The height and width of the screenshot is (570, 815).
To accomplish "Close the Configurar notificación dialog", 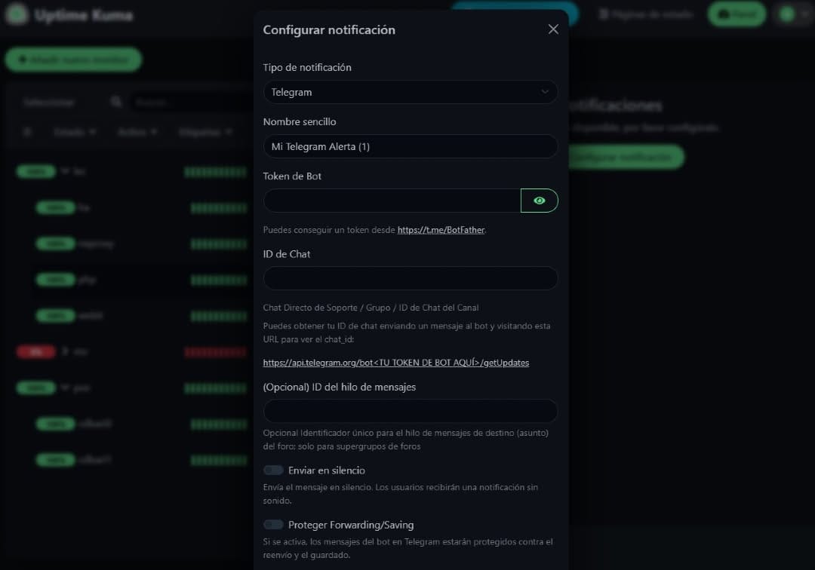I will (553, 29).
